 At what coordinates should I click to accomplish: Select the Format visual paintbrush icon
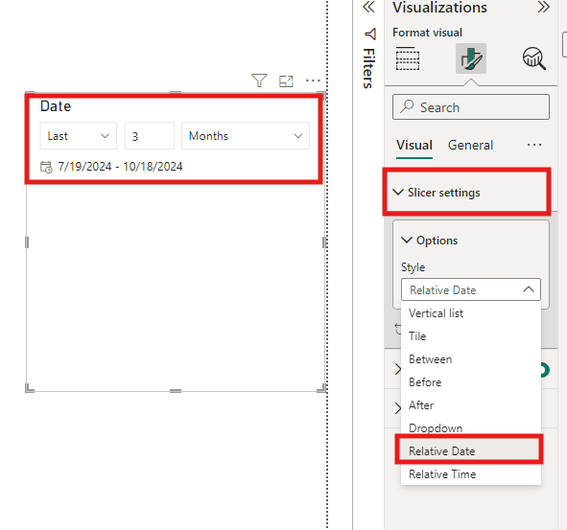point(471,58)
